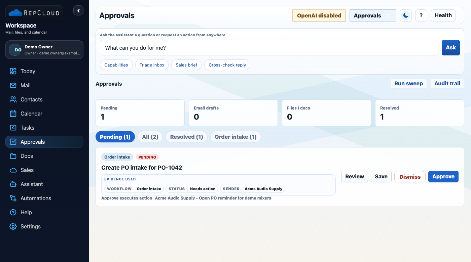
Task: Click the Email drafts count card
Action: tap(233, 113)
